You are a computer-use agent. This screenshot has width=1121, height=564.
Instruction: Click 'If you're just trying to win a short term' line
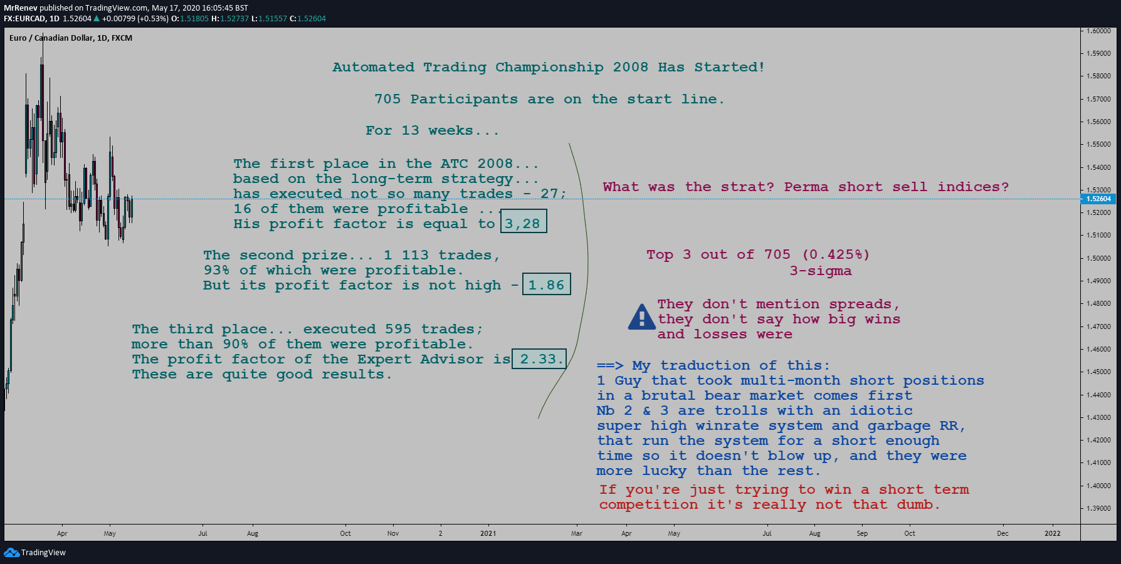click(x=784, y=489)
